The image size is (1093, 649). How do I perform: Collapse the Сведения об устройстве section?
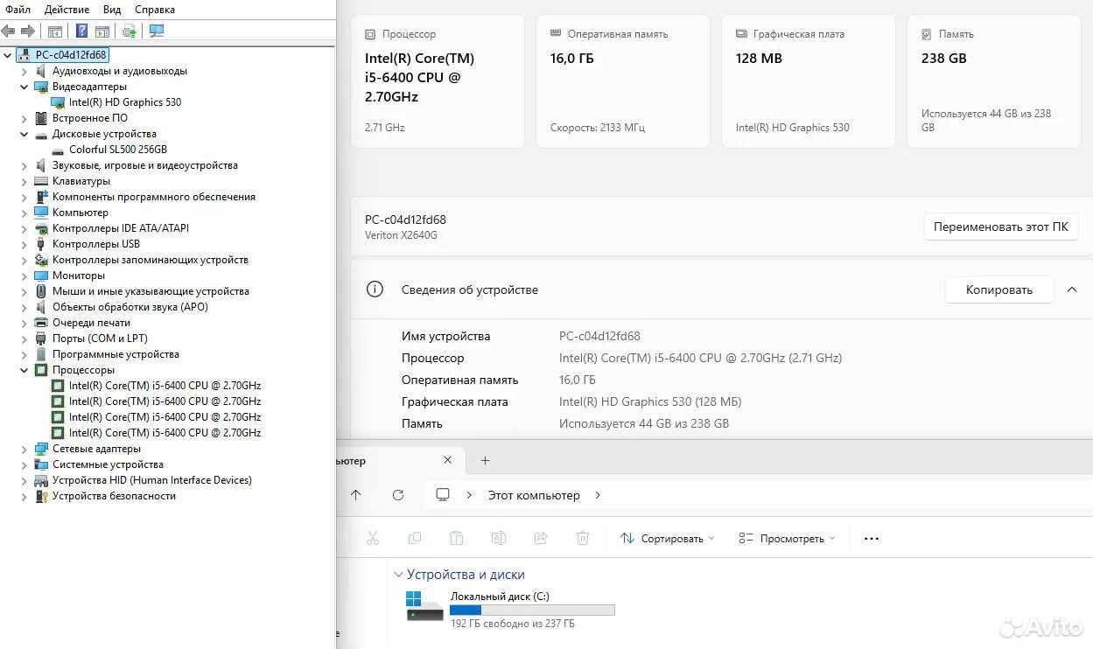point(1072,290)
